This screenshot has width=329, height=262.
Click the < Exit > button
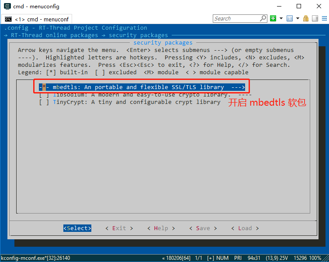[119, 228]
